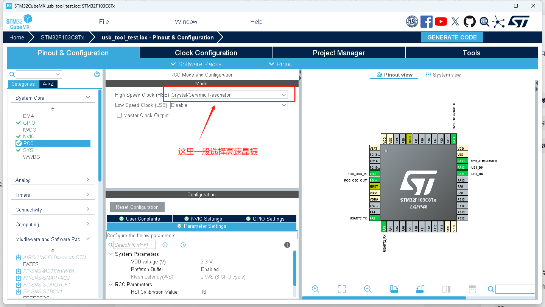Screen dimensions: 545x307
Task: Click the Parameter Settings search field
Action: pyautogui.click(x=134, y=244)
